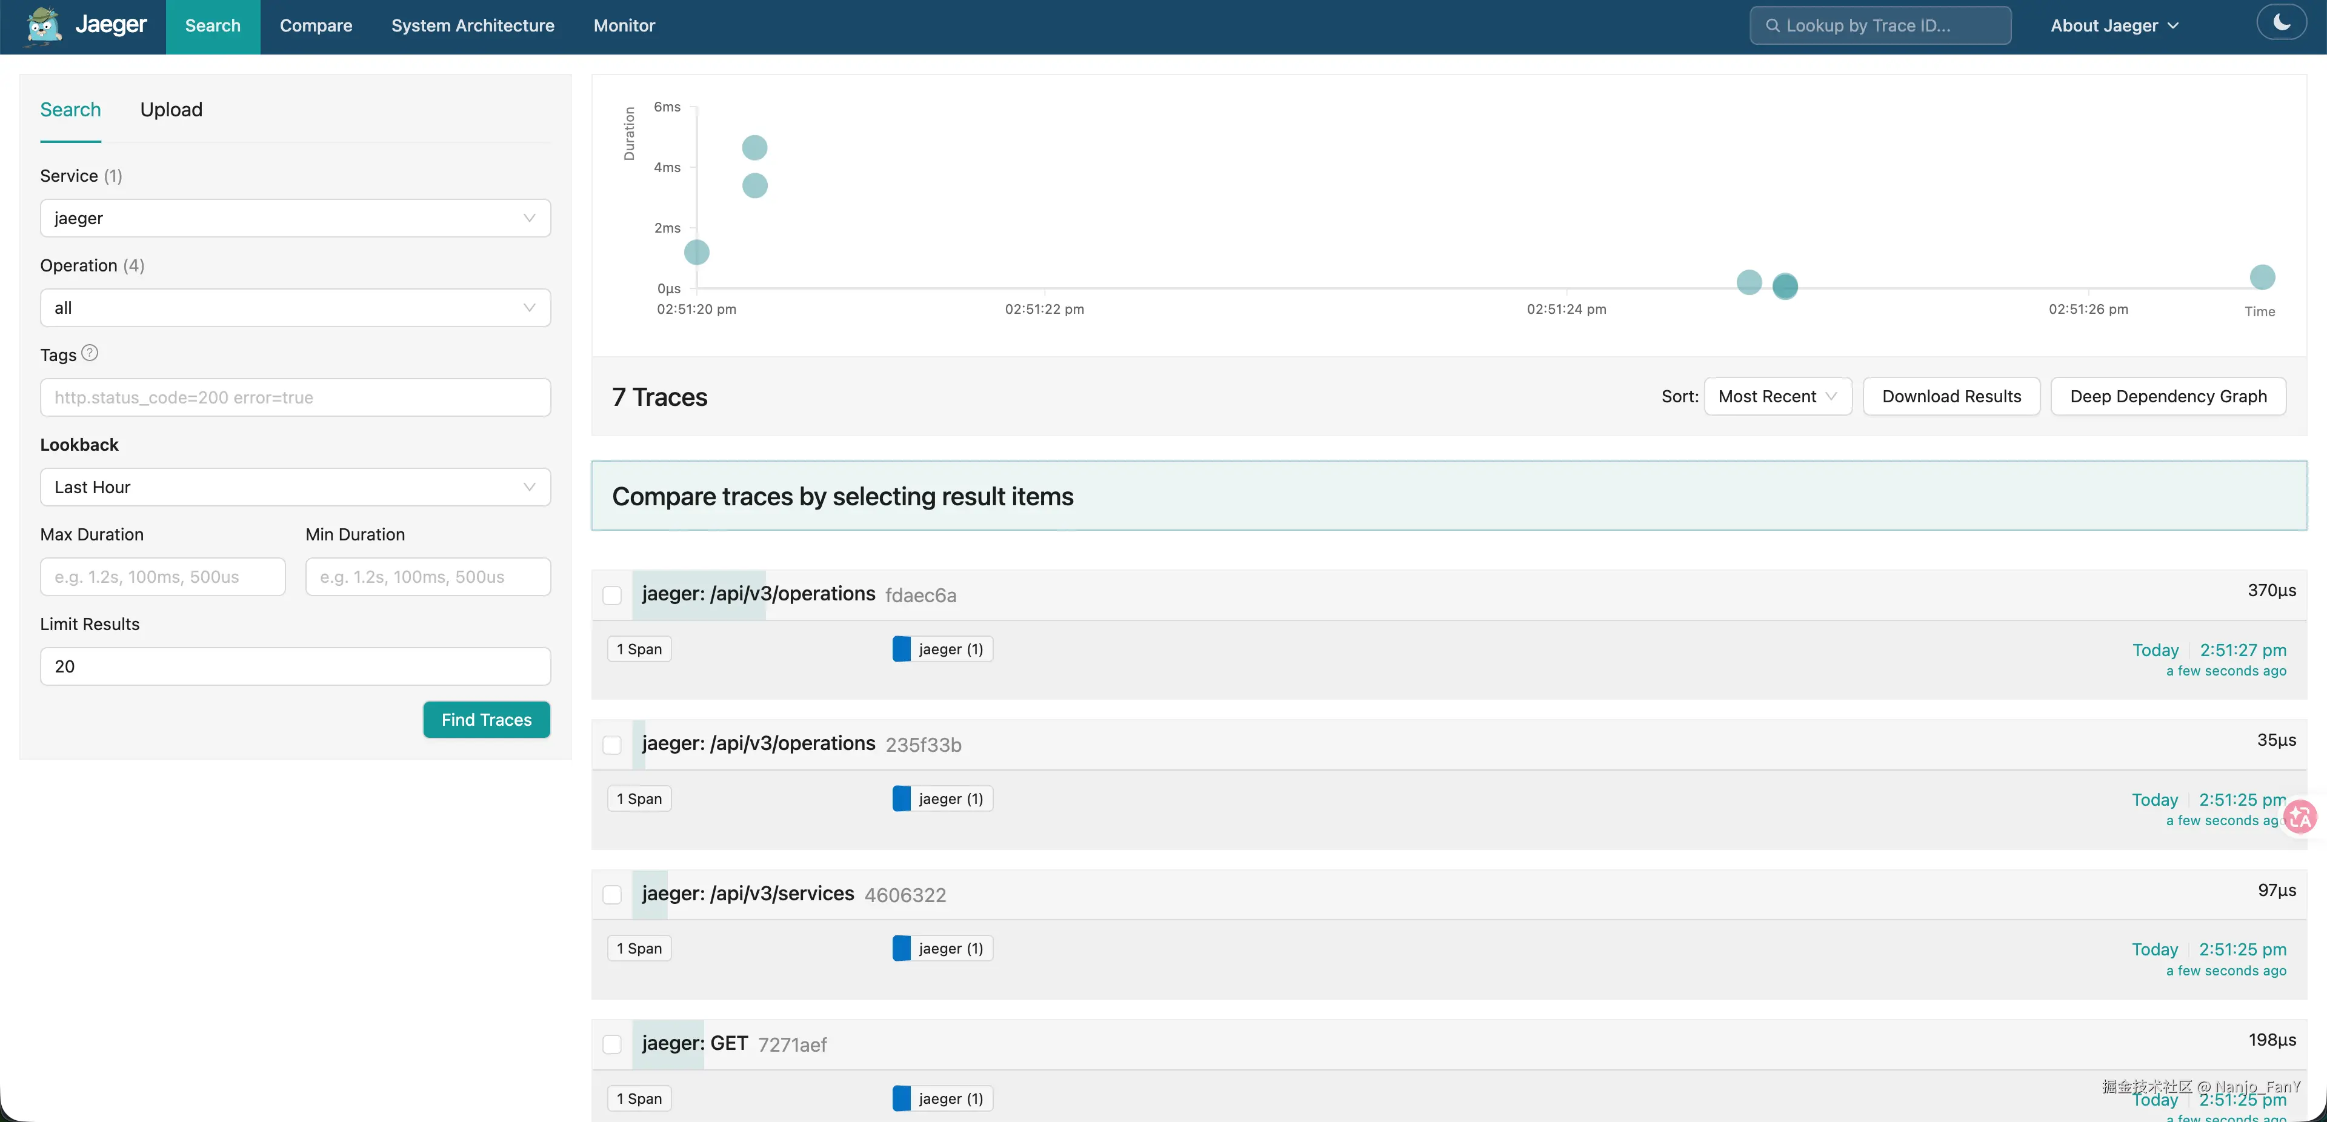Click the Jaeger gopher logo icon
The width and height of the screenshot is (2327, 1122).
coord(42,25)
